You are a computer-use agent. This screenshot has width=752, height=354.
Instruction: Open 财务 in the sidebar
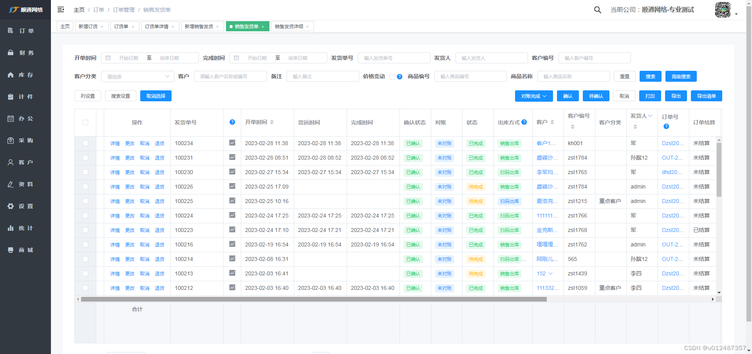[x=25, y=53]
